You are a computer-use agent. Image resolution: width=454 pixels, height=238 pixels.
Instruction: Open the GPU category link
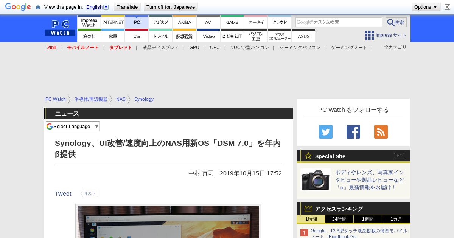point(194,48)
